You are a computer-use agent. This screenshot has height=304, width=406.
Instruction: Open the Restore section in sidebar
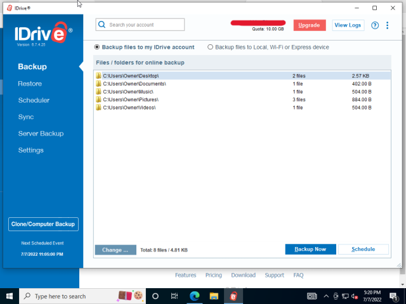click(30, 84)
